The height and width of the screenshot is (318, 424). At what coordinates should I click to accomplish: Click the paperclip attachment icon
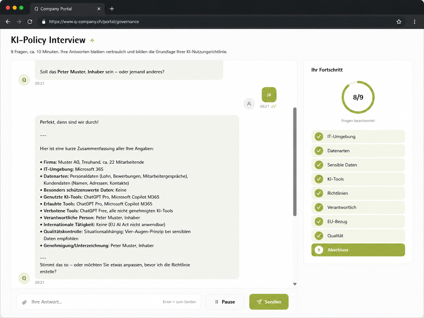click(25, 302)
